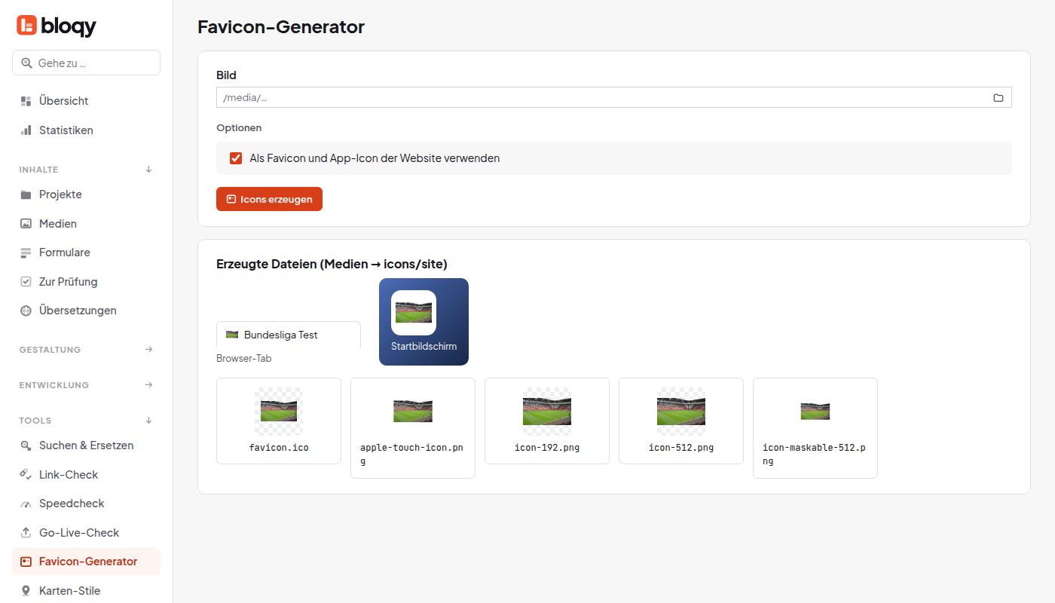Expand the GESTALTUNG section arrow
Screen dimensions: 1055x603
[x=148, y=350]
